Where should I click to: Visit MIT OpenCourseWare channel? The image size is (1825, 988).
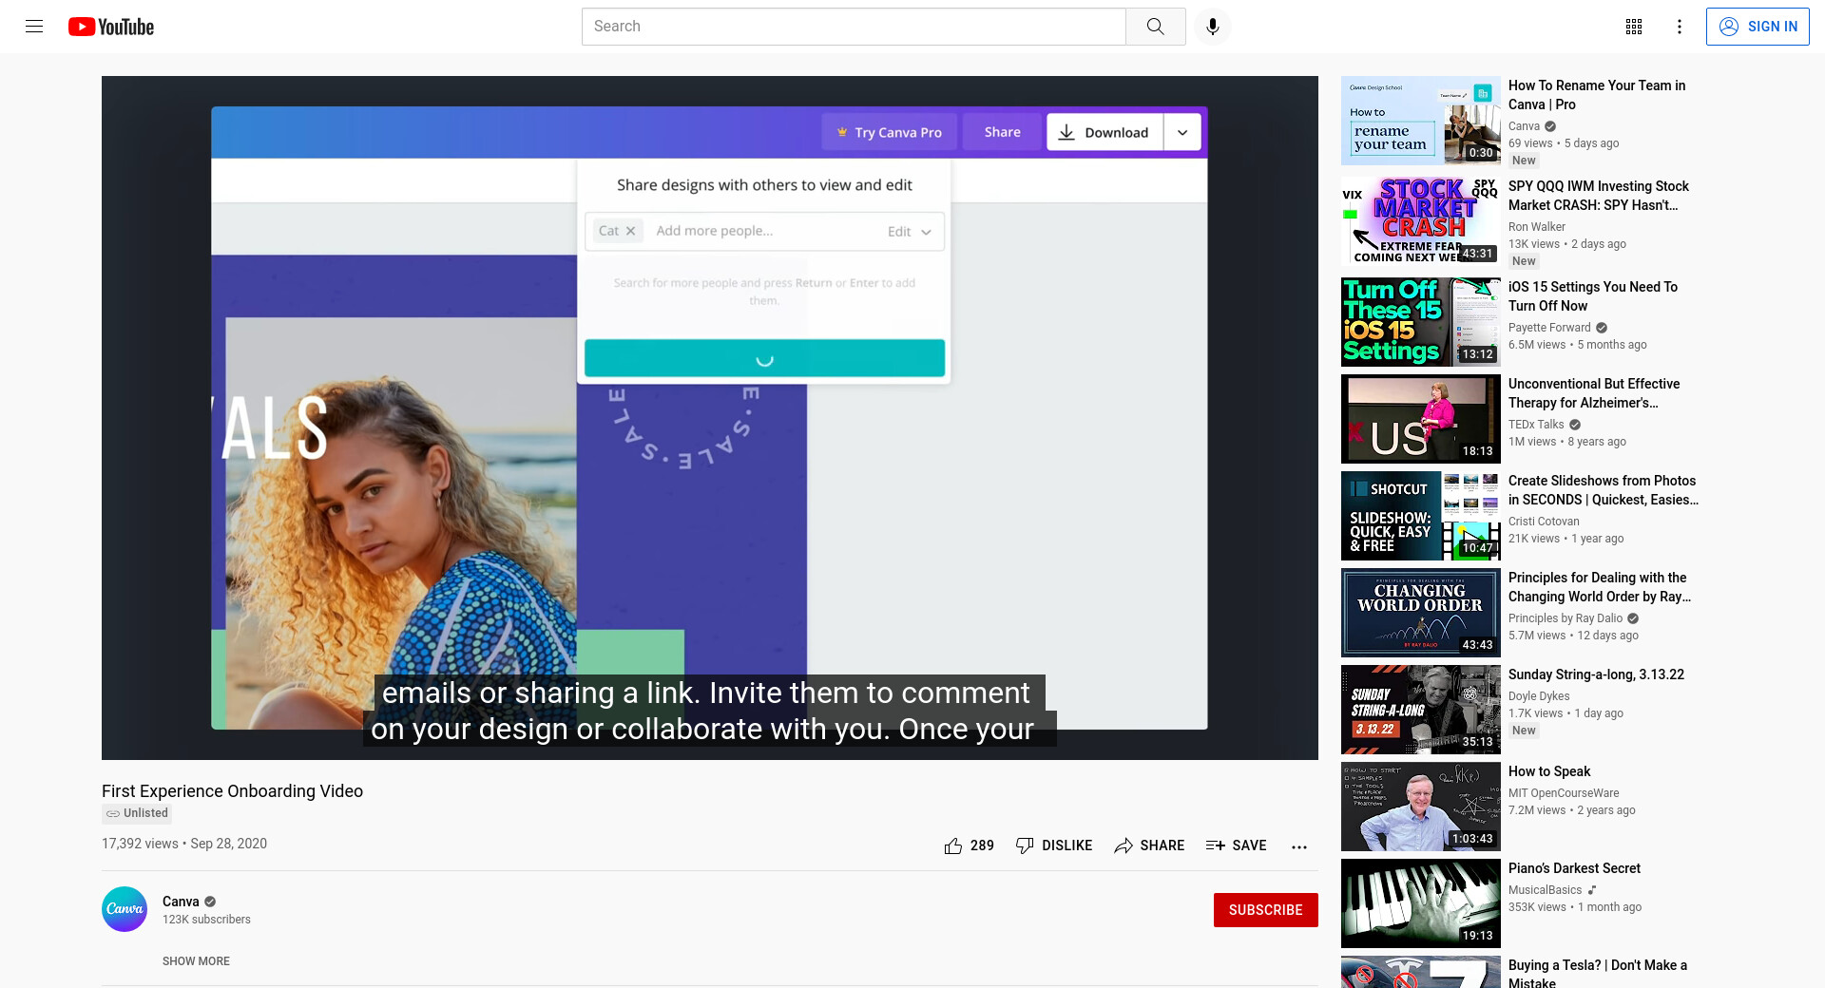(x=1563, y=793)
